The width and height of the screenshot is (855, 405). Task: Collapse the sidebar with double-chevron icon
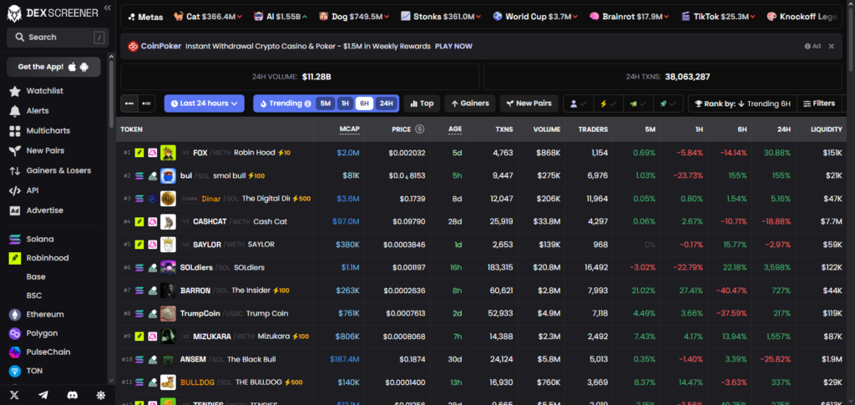(108, 8)
